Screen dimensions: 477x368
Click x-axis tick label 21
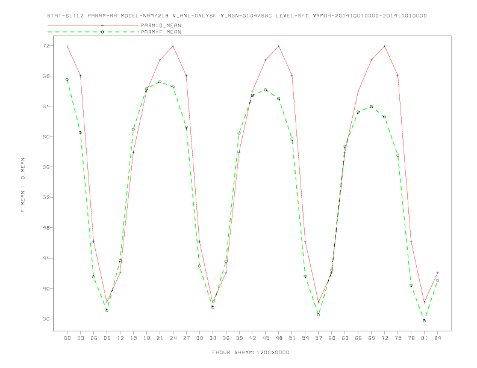coord(160,338)
